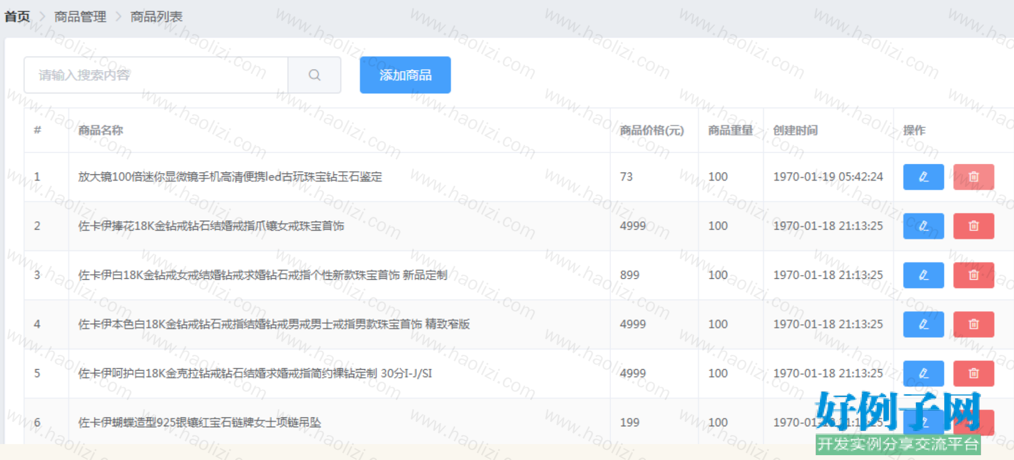The width and height of the screenshot is (1014, 460).
Task: Click the 商品重量 column header
Action: (x=731, y=130)
